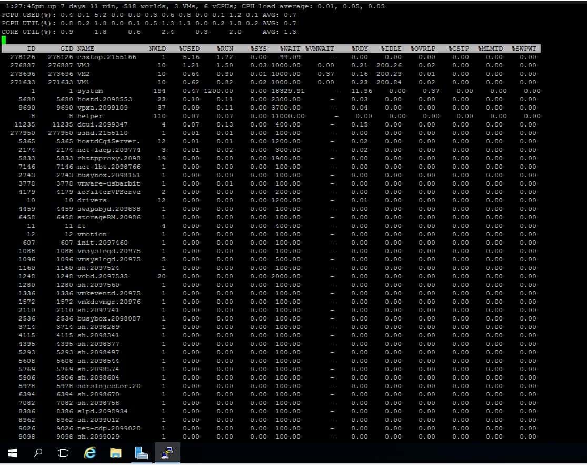Click vmware-usbarbit process name
Image resolution: width=587 pixels, height=465 pixels.
108,184
